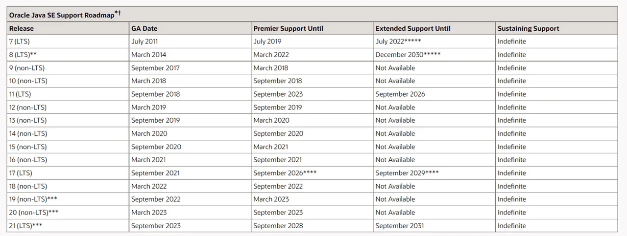Click the 17 (LTS) release cell
The width and height of the screenshot is (627, 236).
tap(21, 173)
